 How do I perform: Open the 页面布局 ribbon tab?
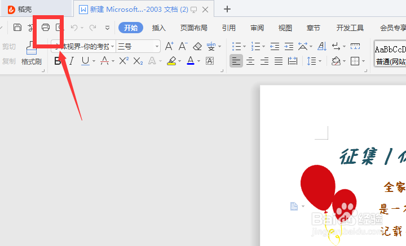(193, 28)
